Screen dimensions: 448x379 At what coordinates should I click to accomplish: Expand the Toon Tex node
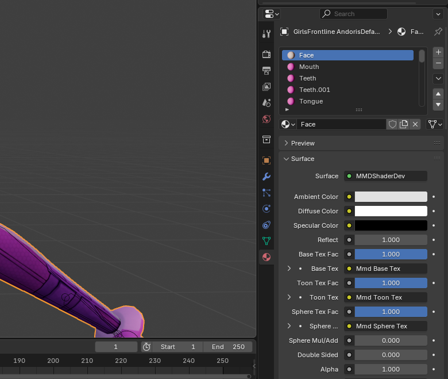coord(289,297)
